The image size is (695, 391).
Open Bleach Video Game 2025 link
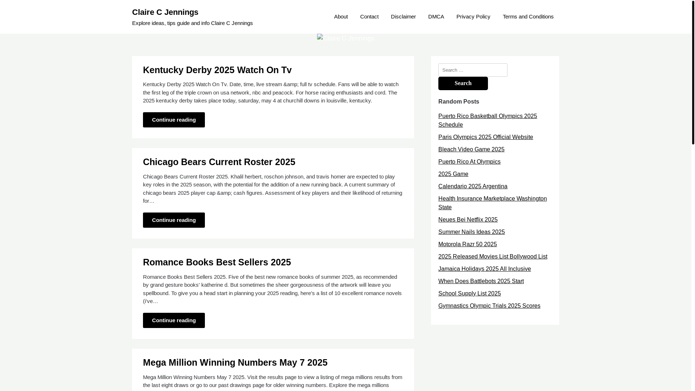pyautogui.click(x=471, y=149)
